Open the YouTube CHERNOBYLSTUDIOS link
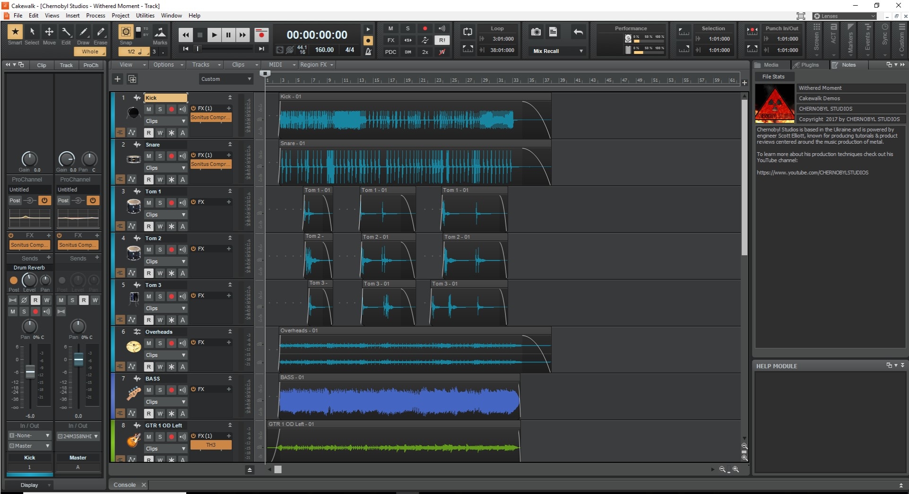 [x=813, y=173]
